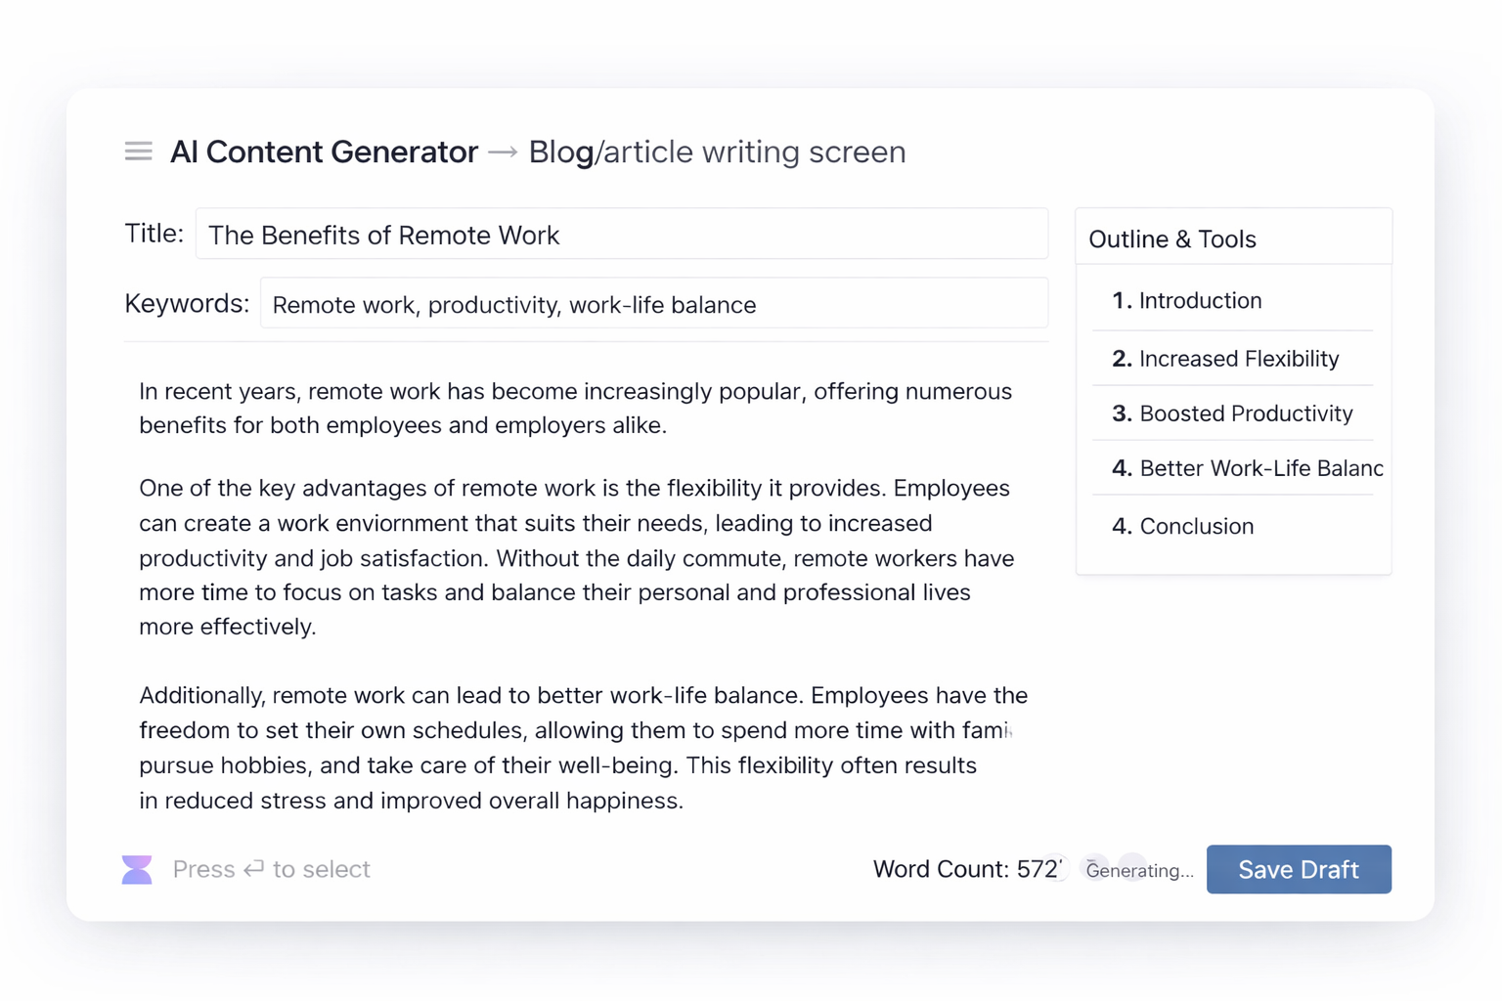Screen dimensions: 1502x1001
Task: Select the Introduction outline item
Action: [1200, 301]
